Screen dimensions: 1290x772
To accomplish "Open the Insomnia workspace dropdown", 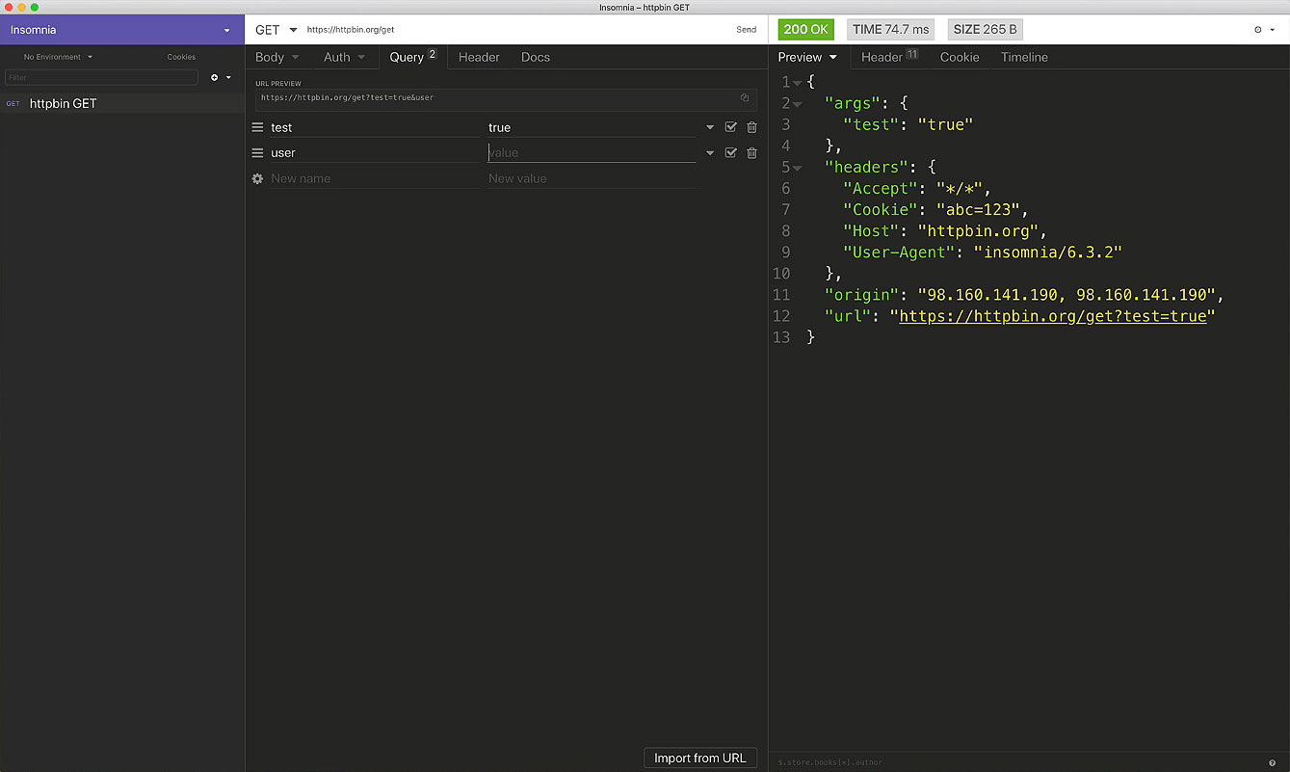I will click(x=122, y=30).
